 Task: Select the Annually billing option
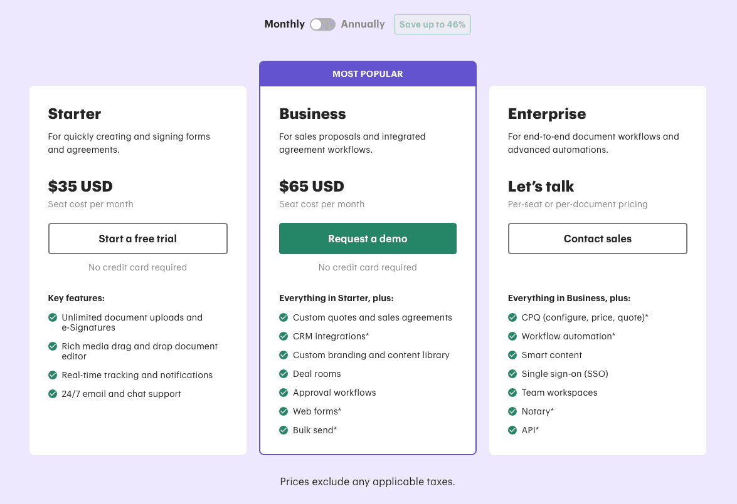coord(363,24)
